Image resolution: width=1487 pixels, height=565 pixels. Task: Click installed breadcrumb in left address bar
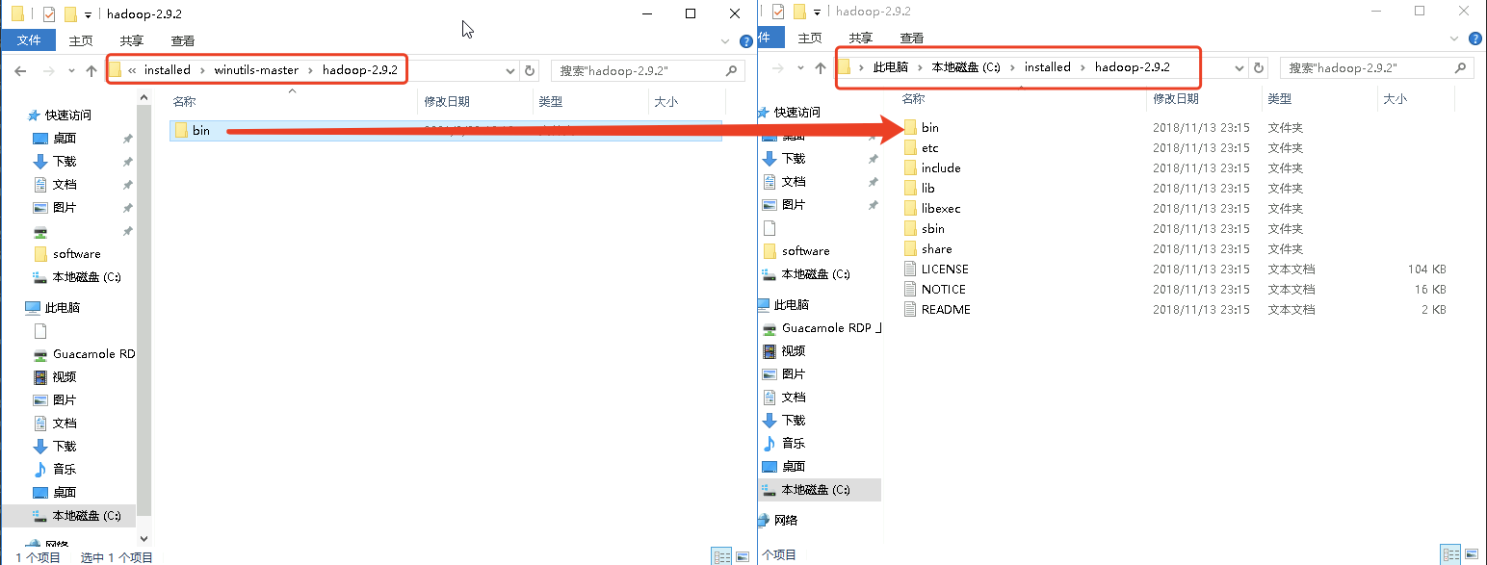pyautogui.click(x=167, y=70)
